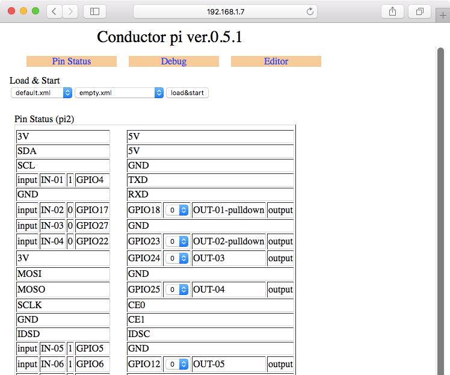Click the Safari forward navigation arrow
This screenshot has width=450, height=375.
pyautogui.click(x=70, y=11)
